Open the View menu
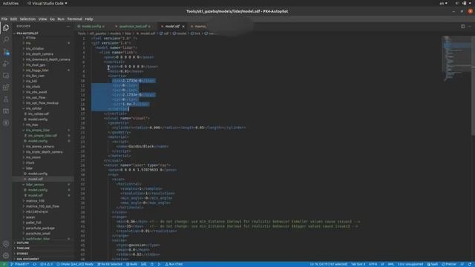Viewport: 475px width, 267px height. point(42,19)
